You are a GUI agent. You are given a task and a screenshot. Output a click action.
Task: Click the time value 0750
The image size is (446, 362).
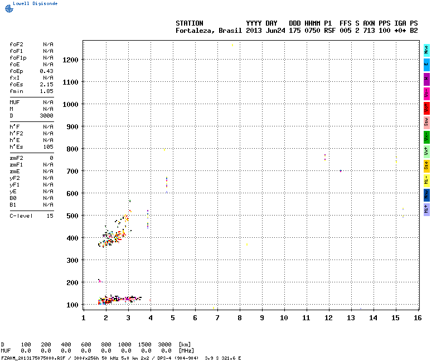click(x=312, y=31)
